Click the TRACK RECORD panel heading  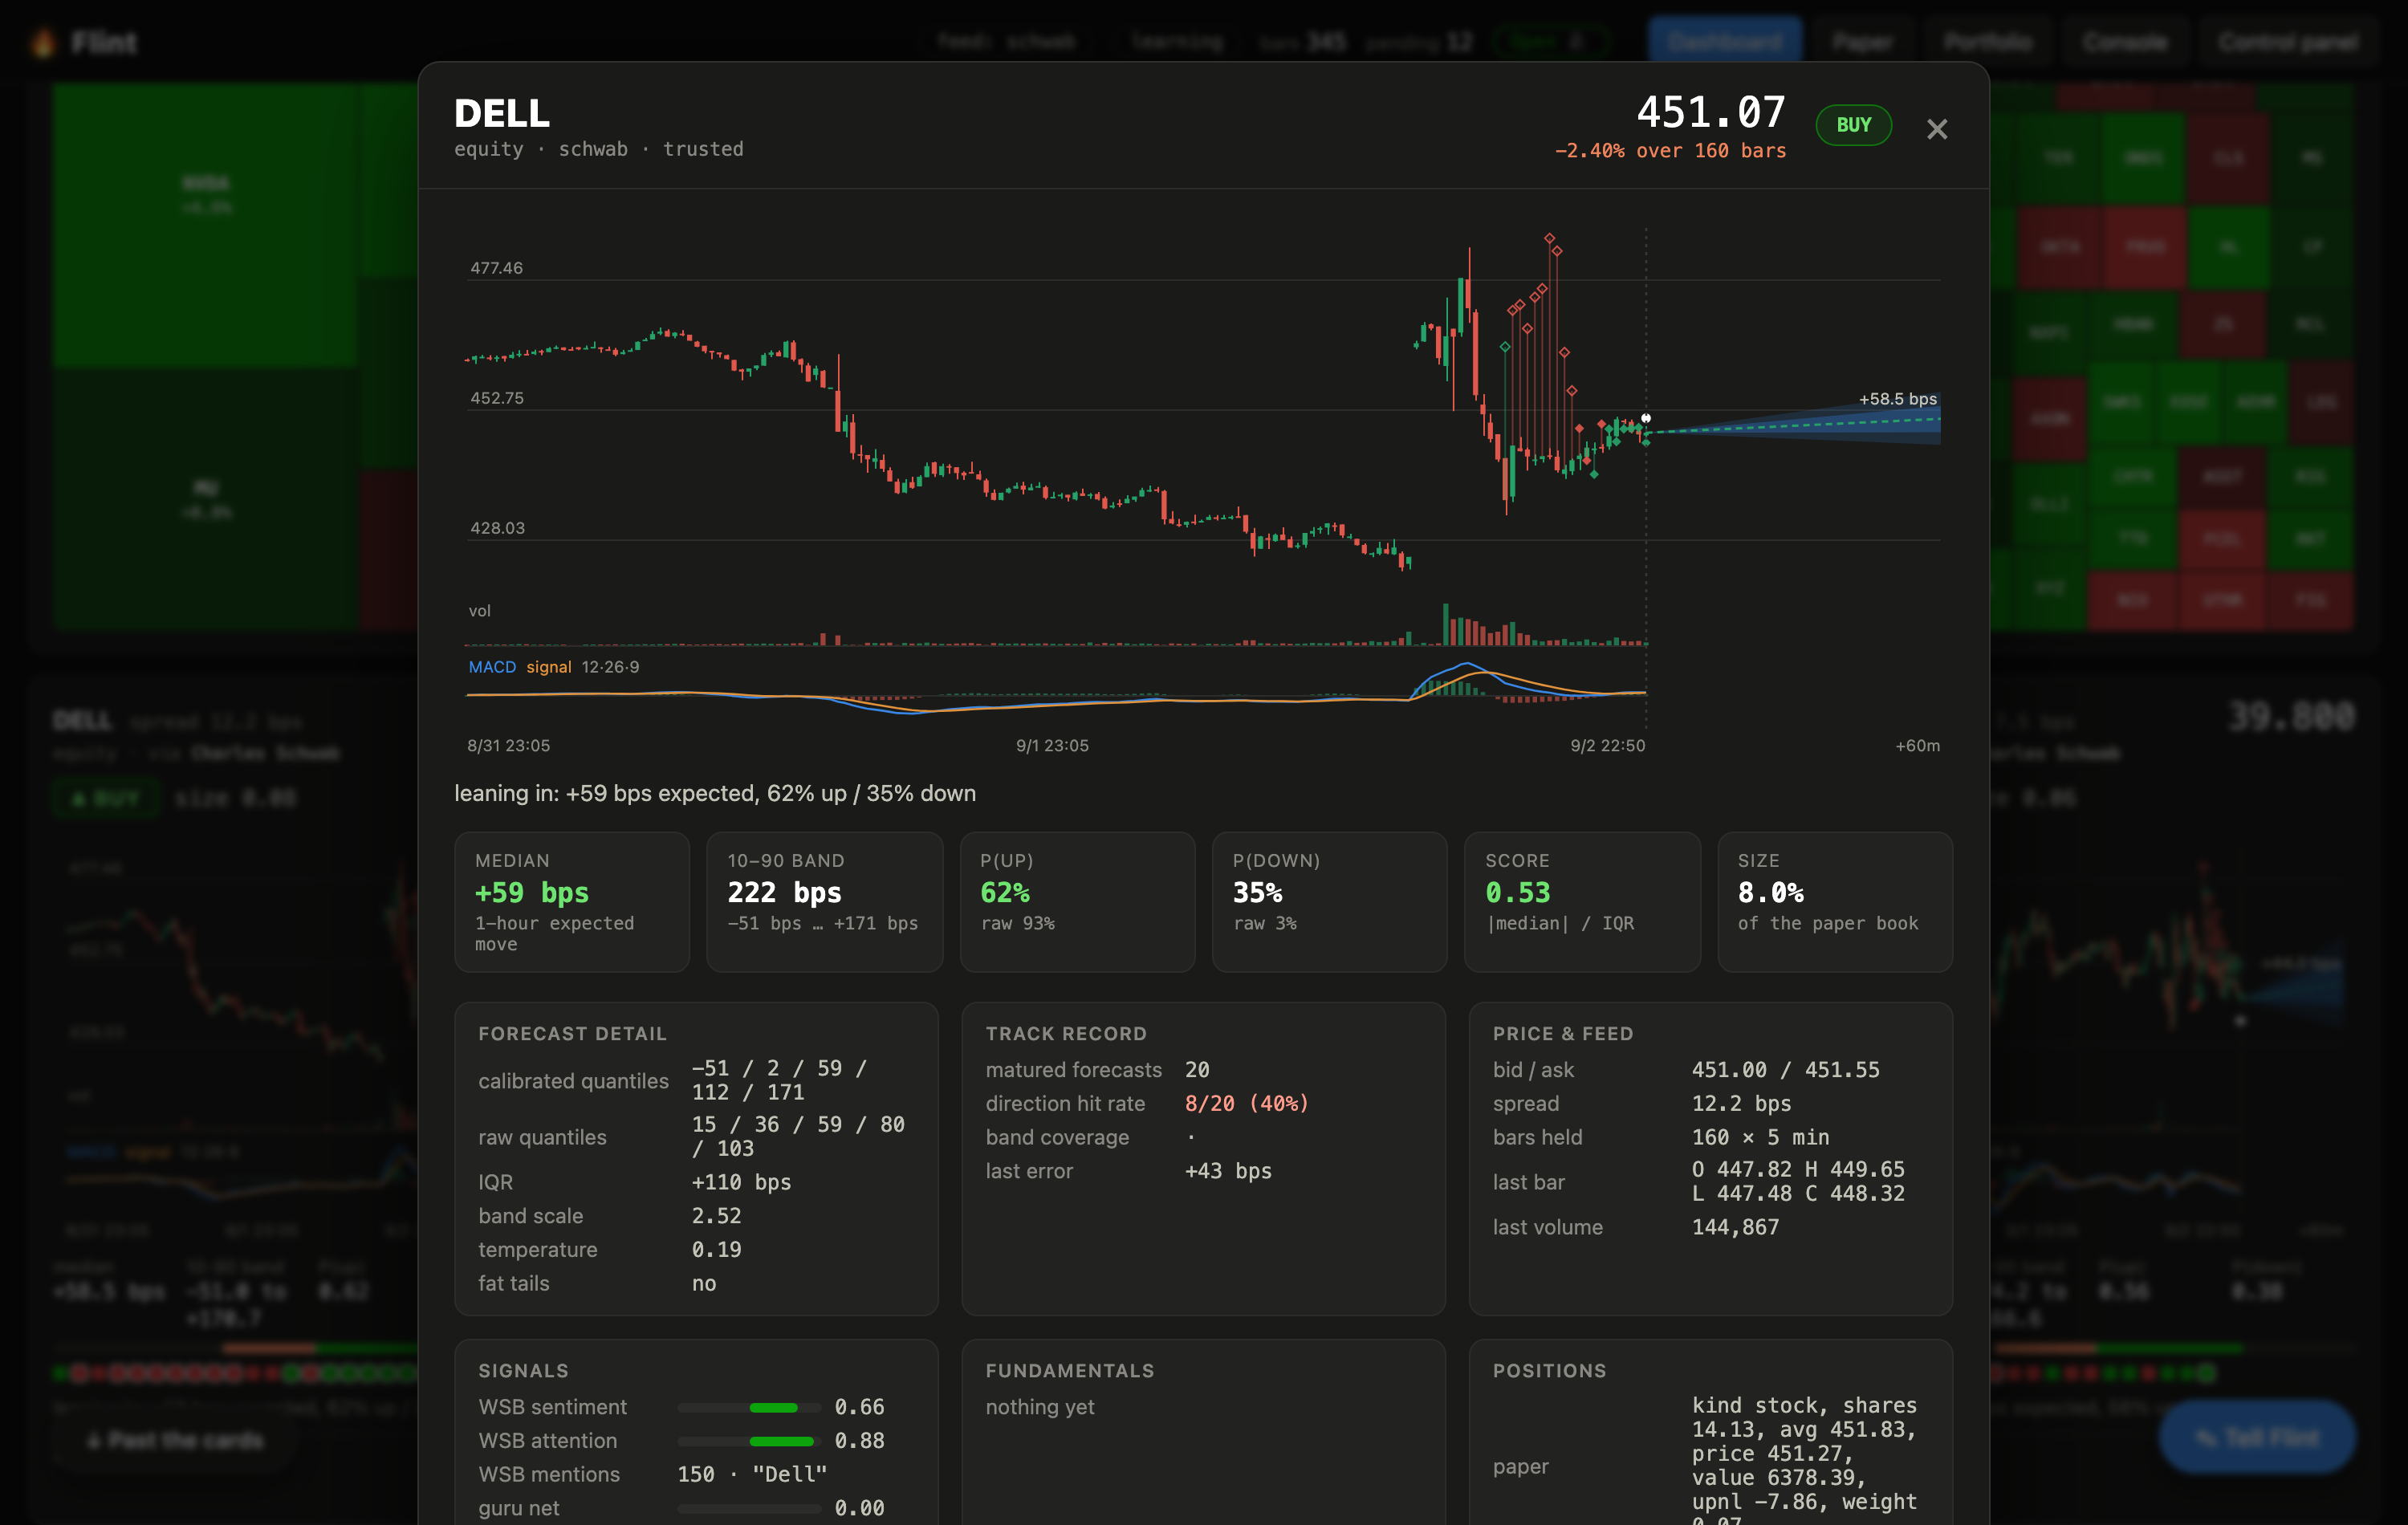1066,1034
